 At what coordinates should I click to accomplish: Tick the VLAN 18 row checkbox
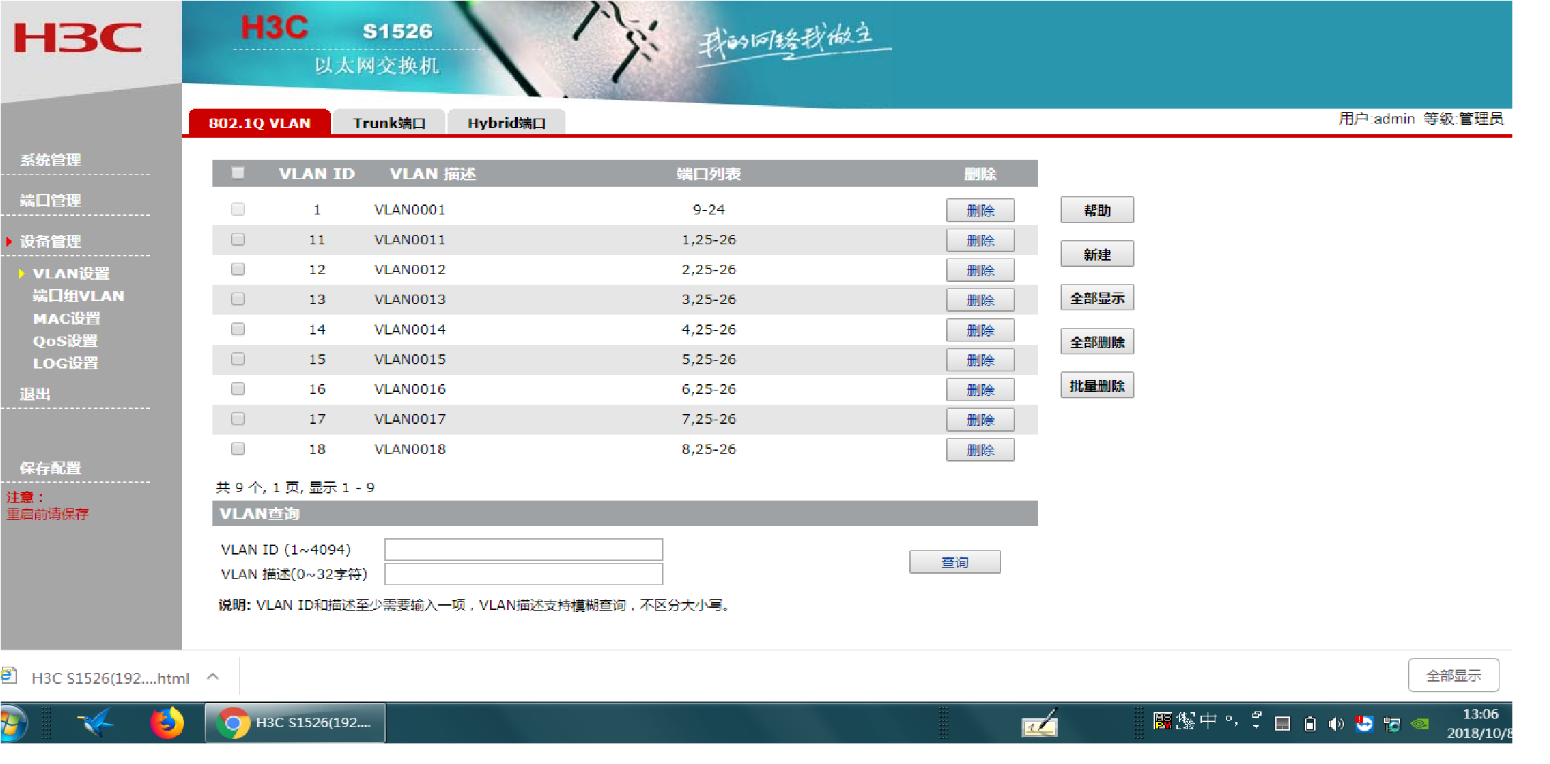[x=238, y=449]
